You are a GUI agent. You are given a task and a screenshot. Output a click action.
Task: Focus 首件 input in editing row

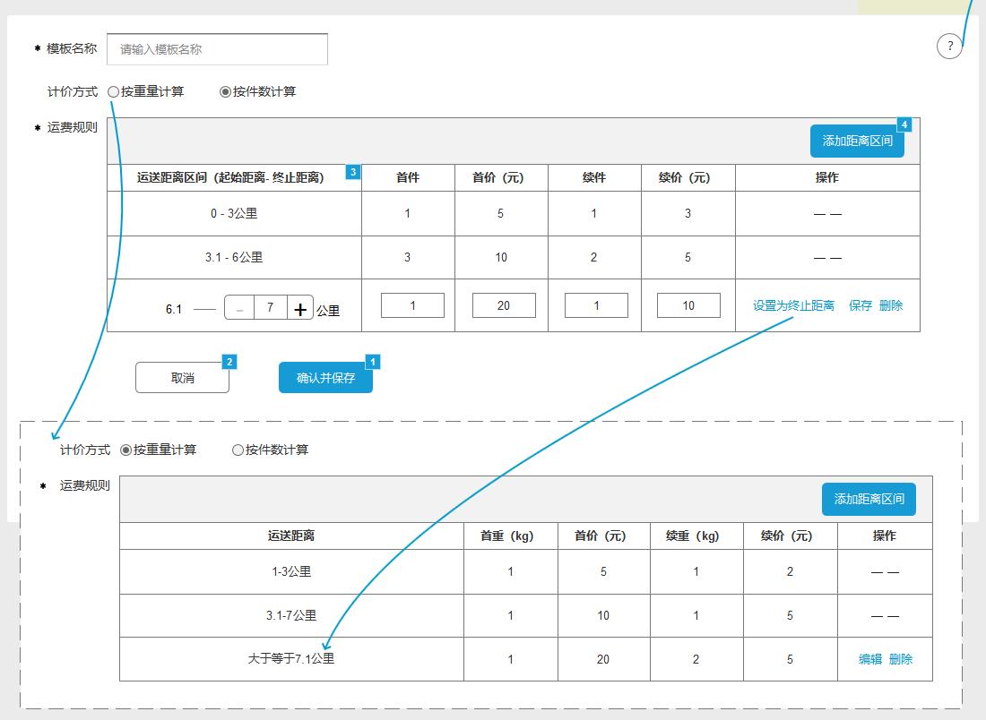[412, 305]
